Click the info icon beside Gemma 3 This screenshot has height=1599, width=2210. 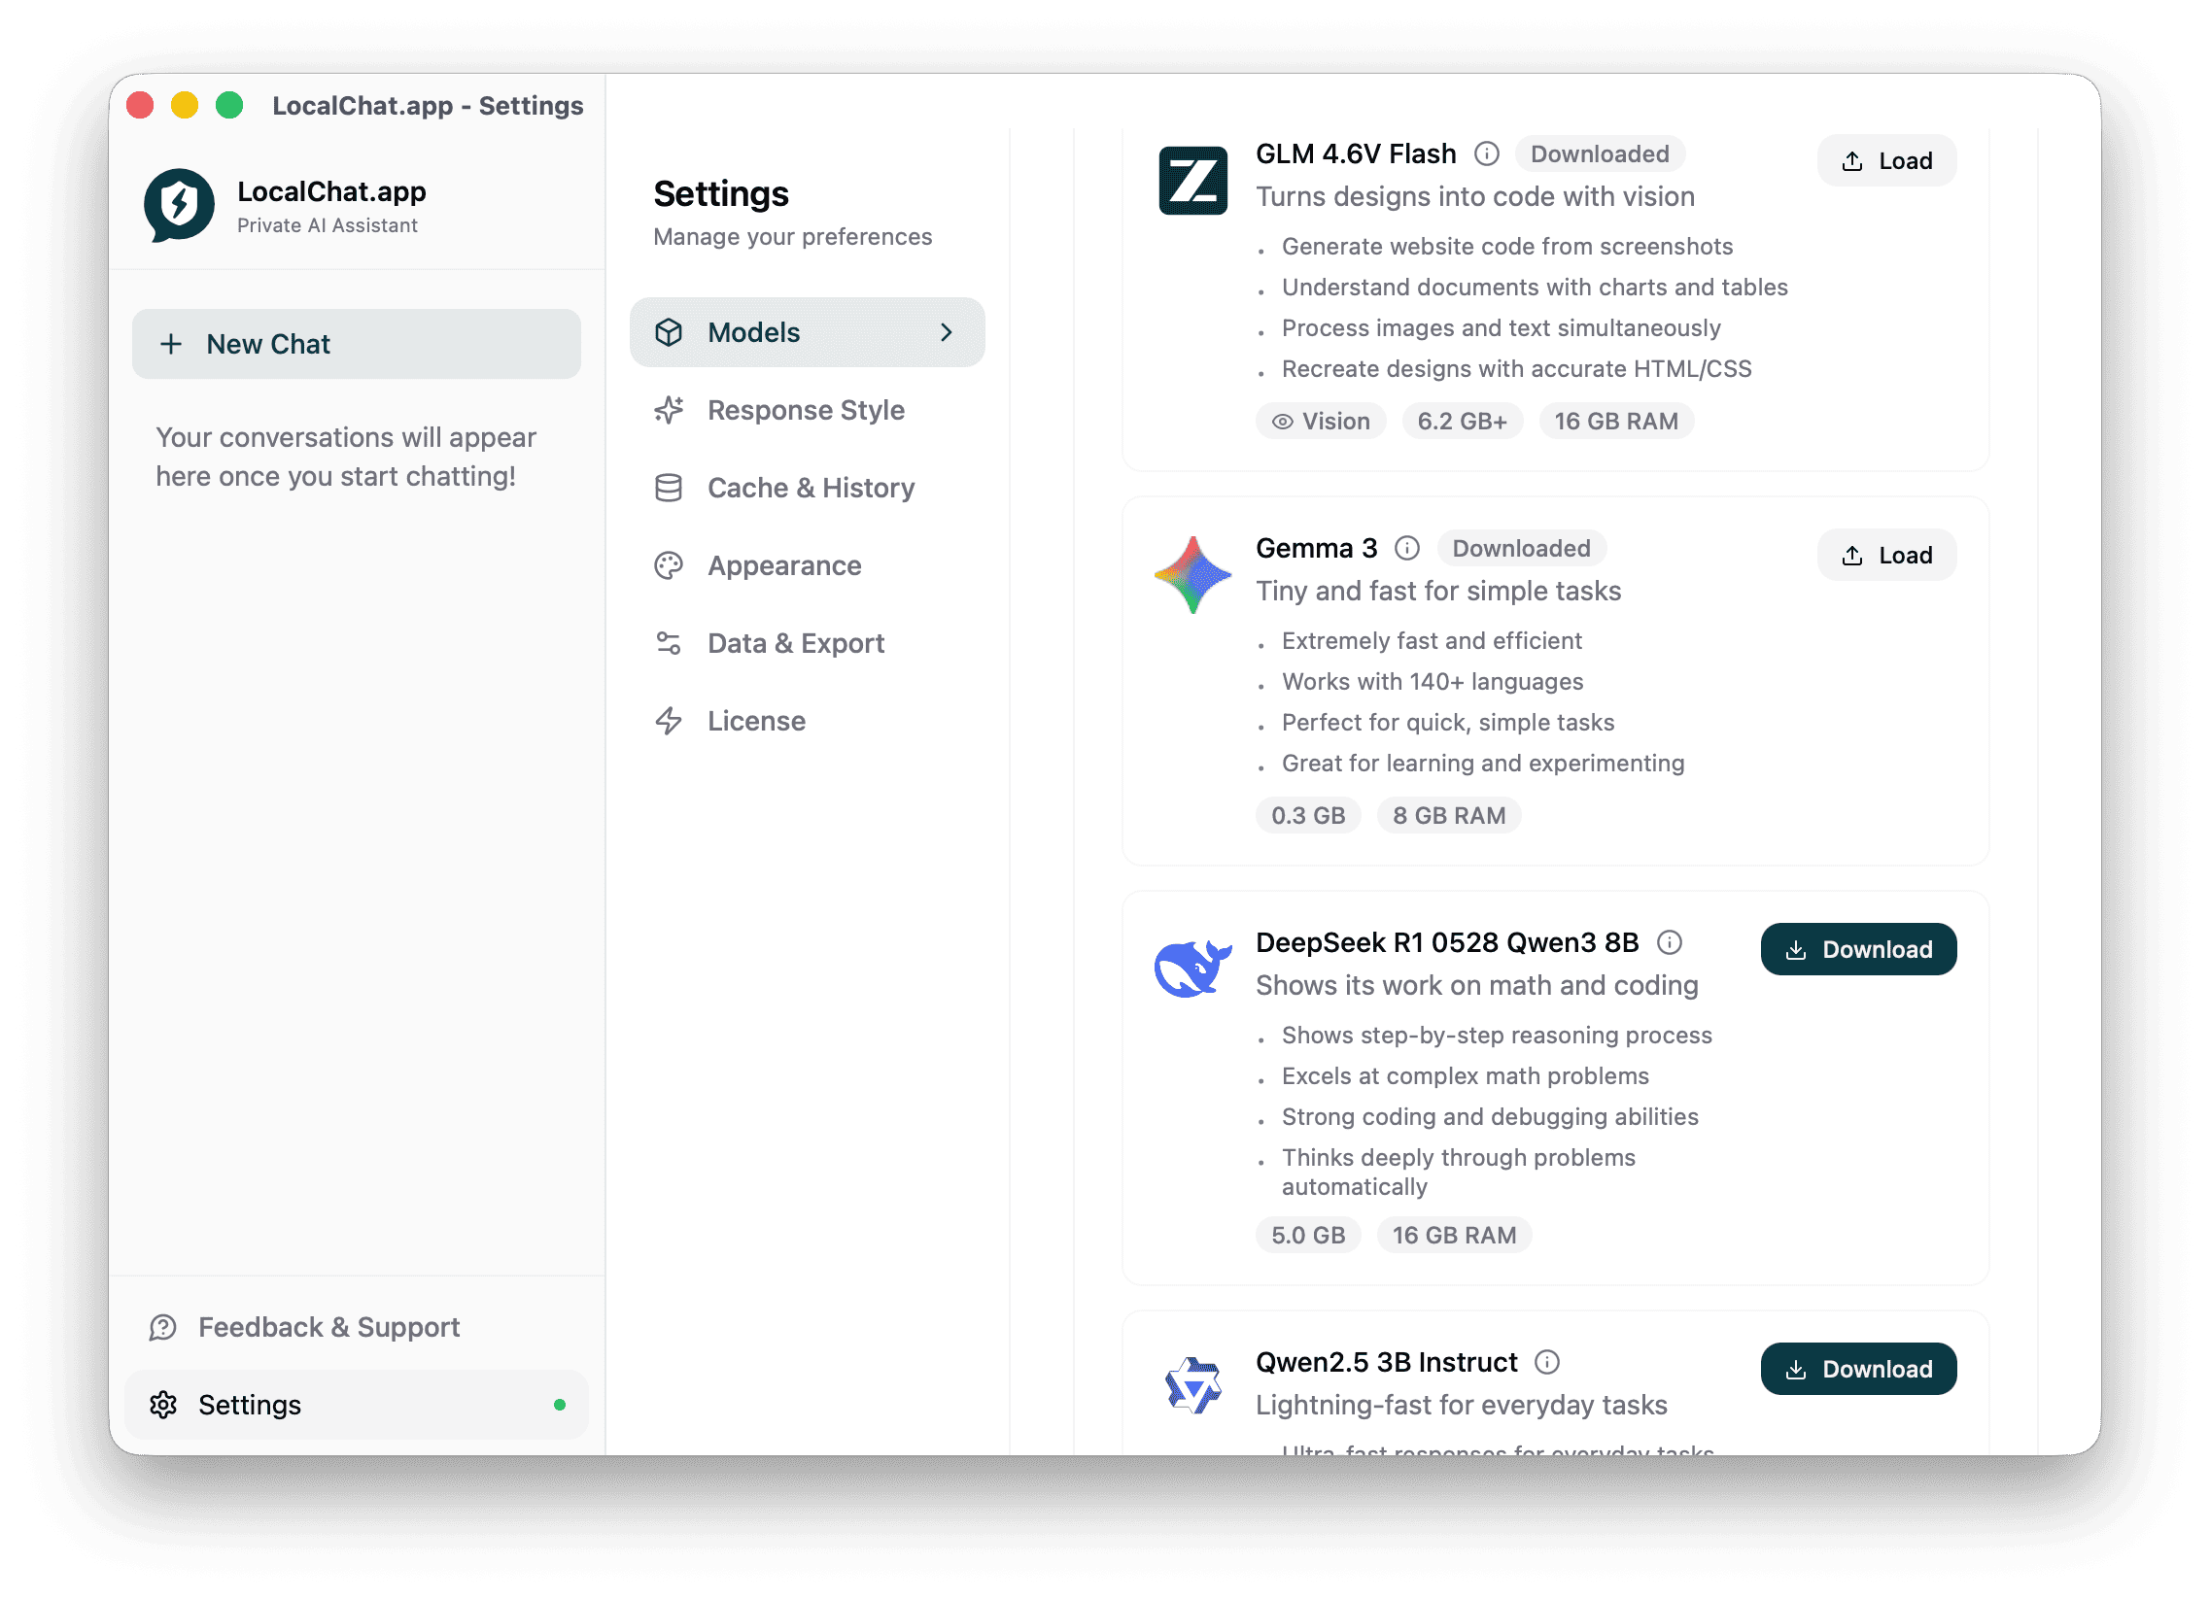coord(1407,548)
